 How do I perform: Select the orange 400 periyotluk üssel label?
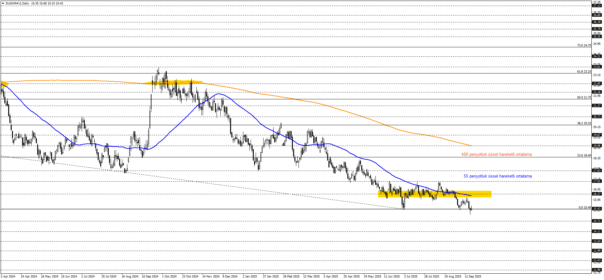click(496, 155)
